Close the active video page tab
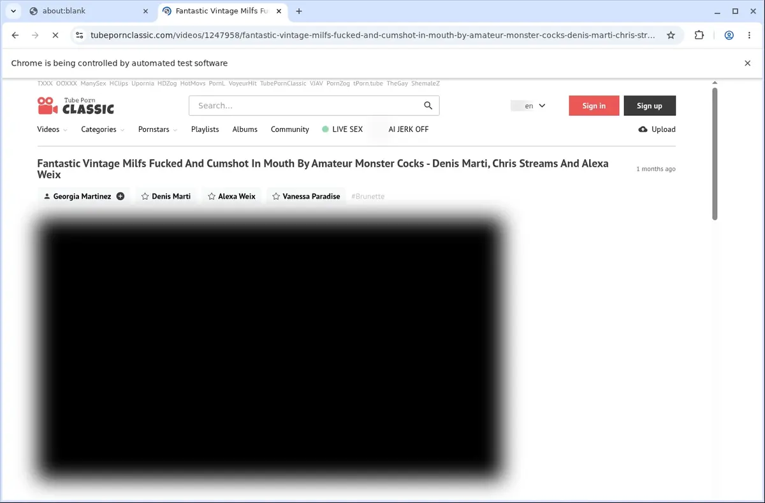765x503 pixels. 279,11
